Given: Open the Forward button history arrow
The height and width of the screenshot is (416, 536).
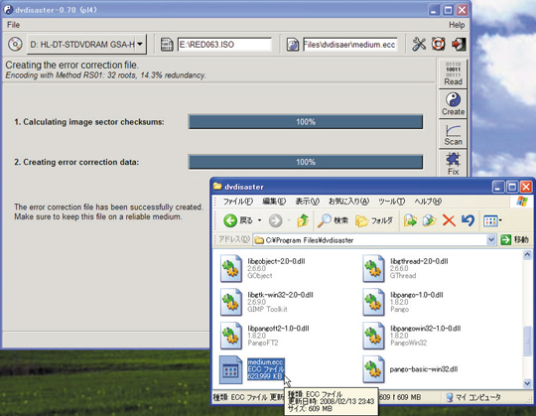Looking at the screenshot, I should pos(289,220).
